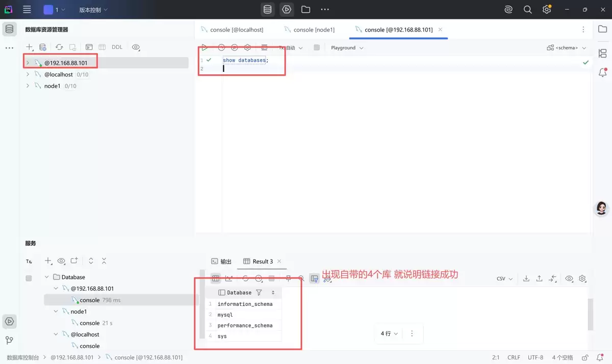The image size is (612, 364).
Task: Click the UTF-8 encoding in status bar
Action: tap(535, 357)
